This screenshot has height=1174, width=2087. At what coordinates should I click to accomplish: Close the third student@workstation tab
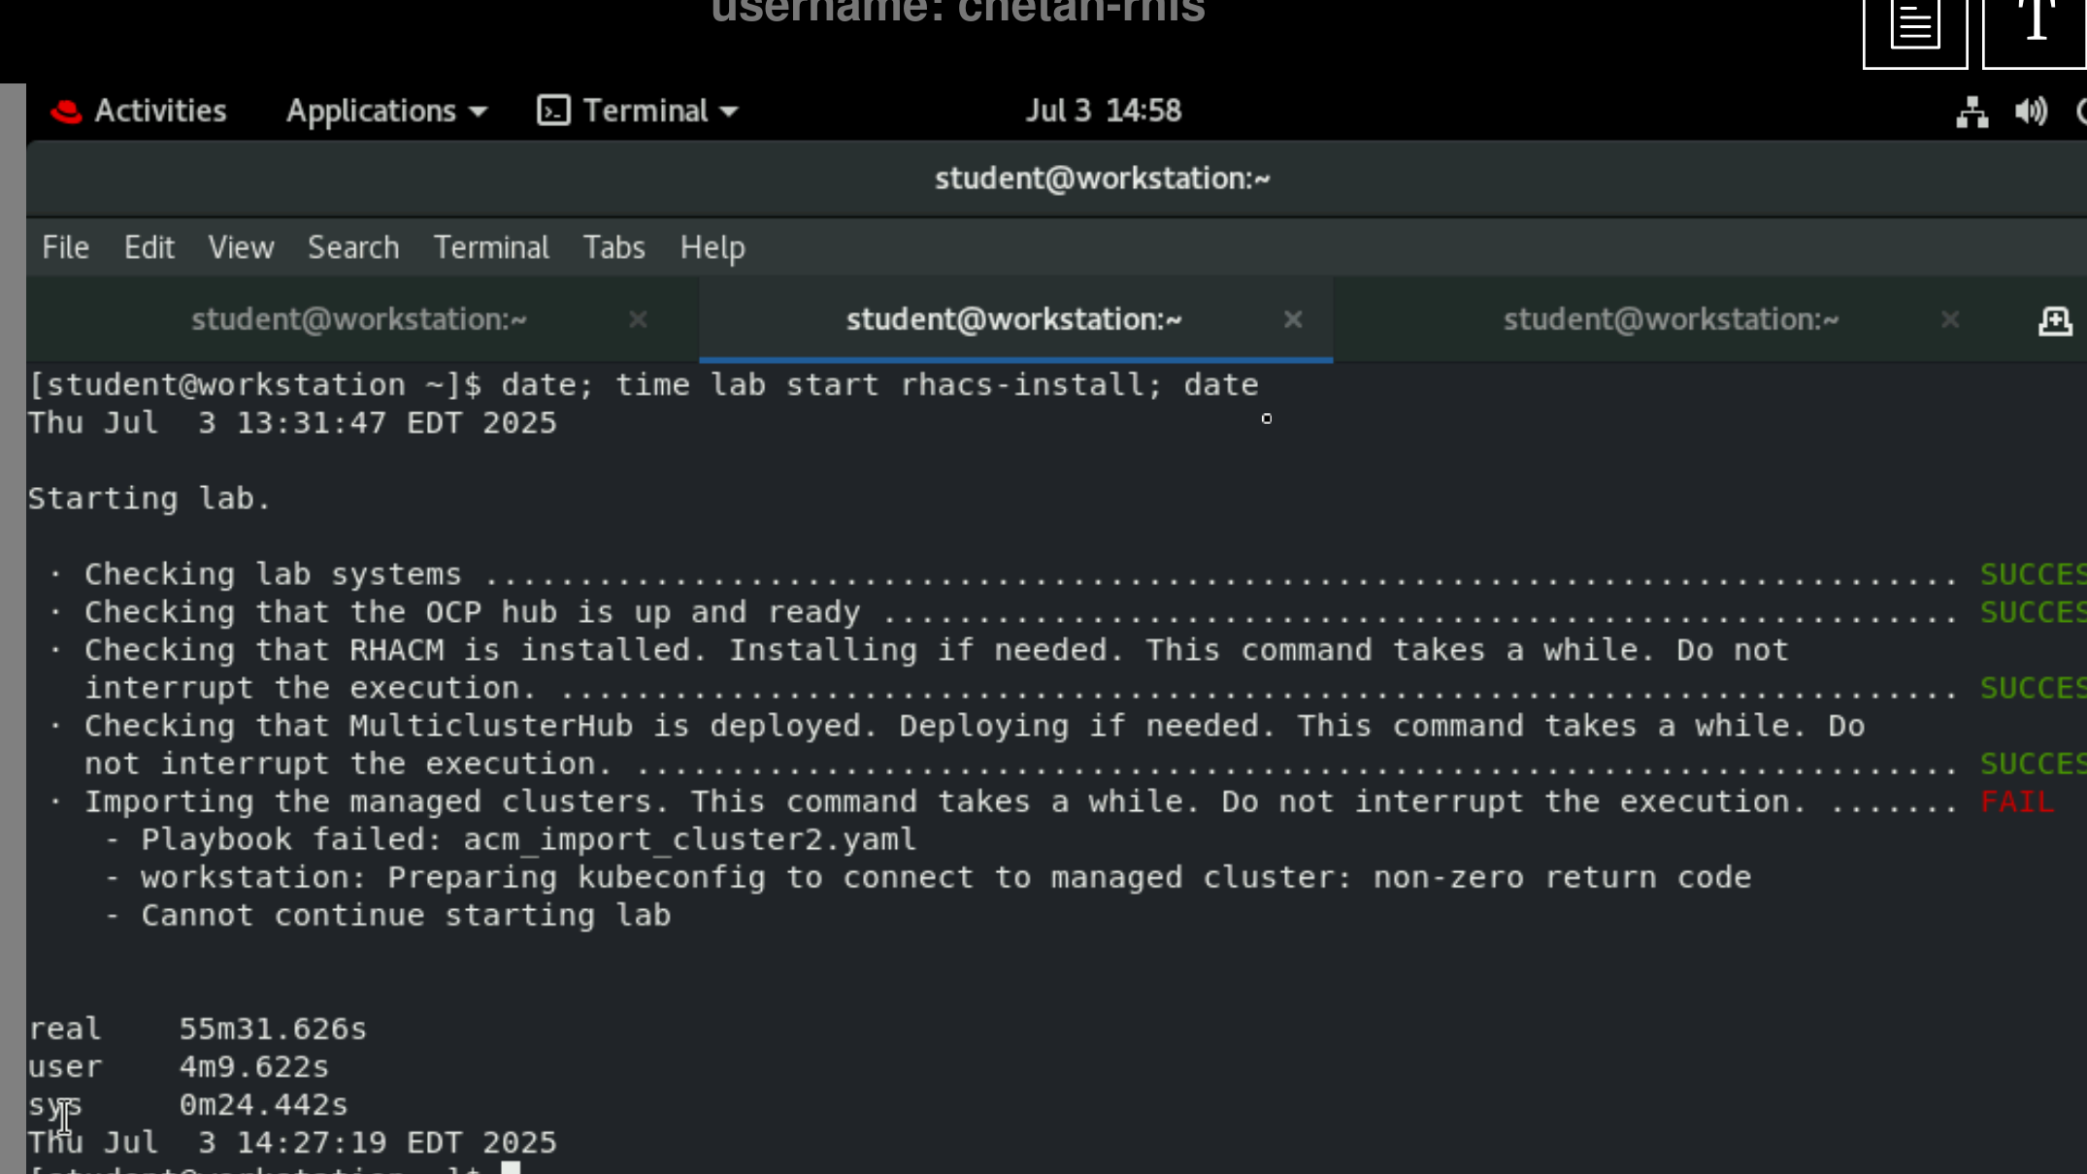1949,319
